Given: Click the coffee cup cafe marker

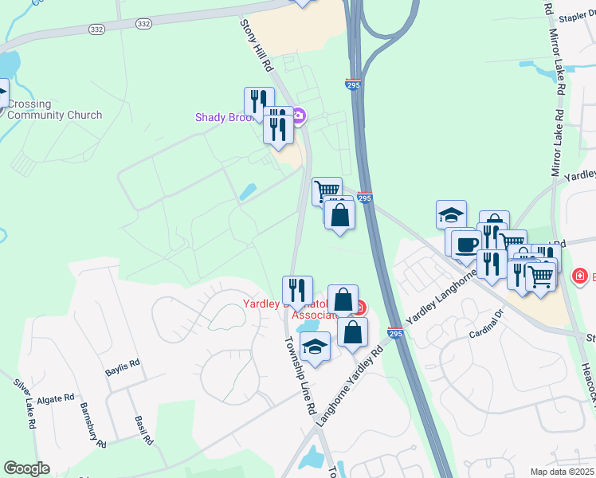Looking at the screenshot, I should pyautogui.click(x=466, y=247).
